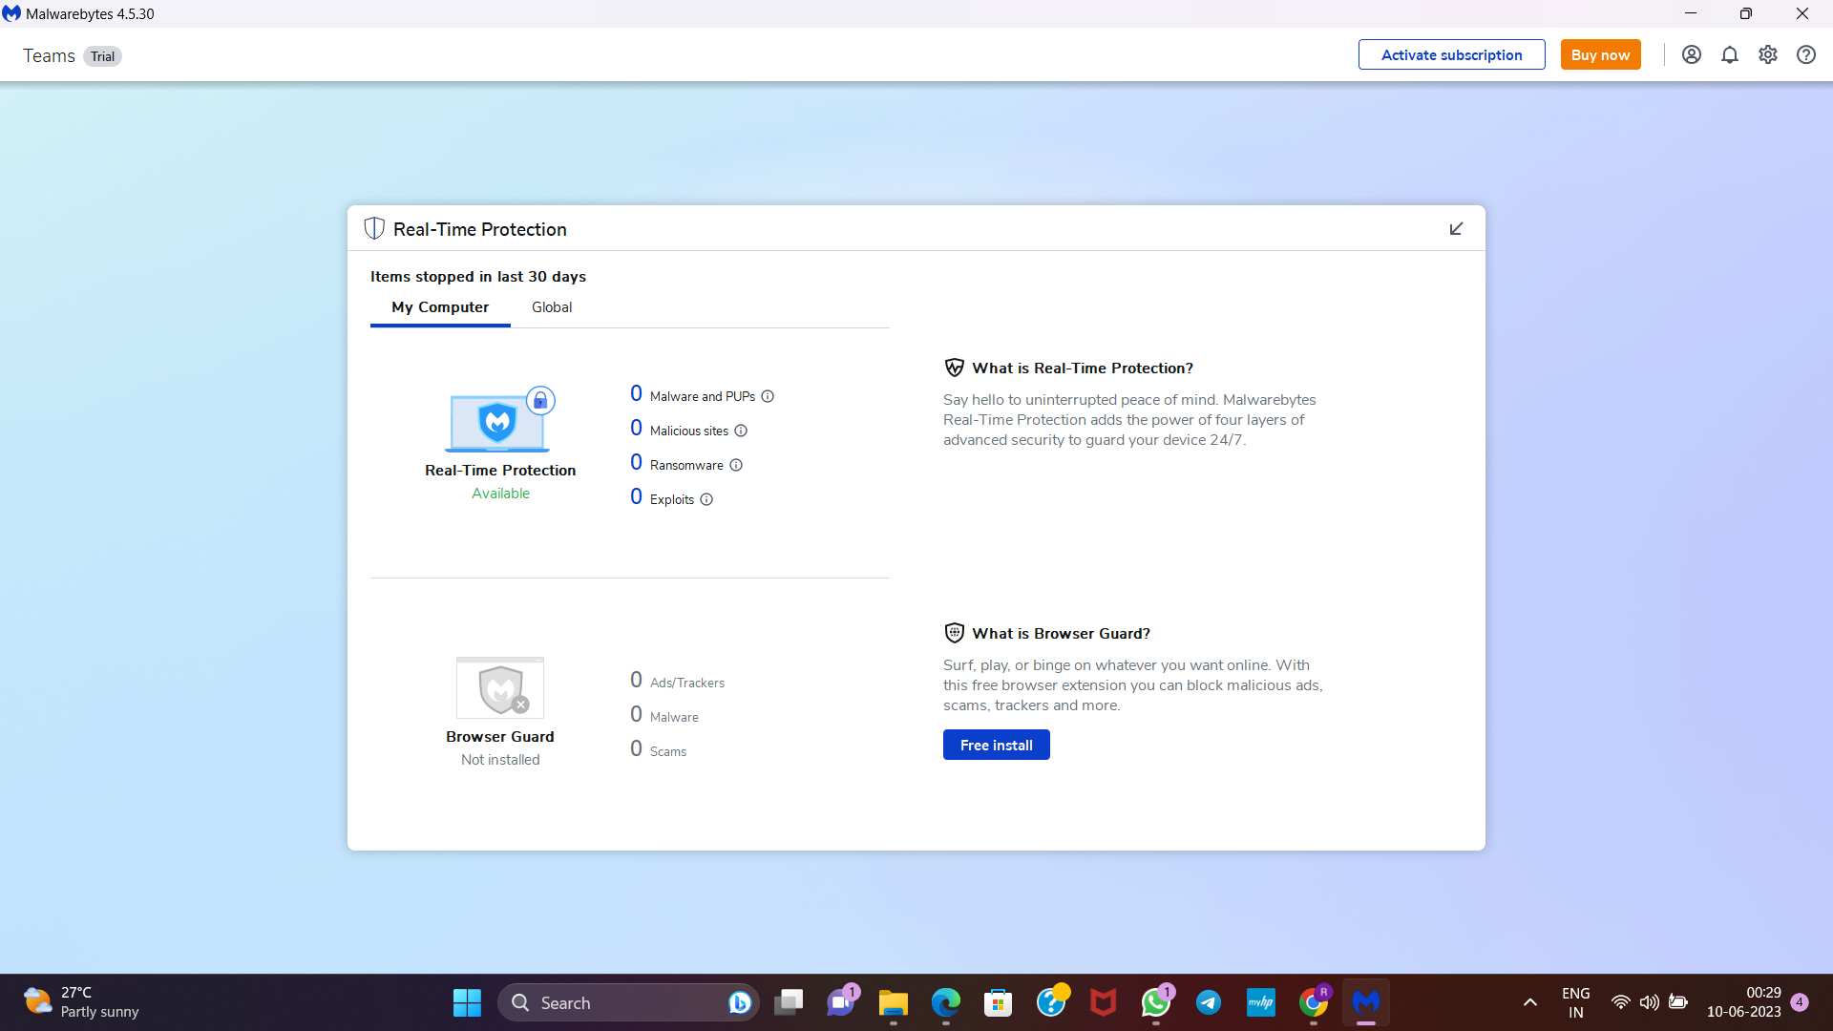Click the Activate subscription button
Screen dimensions: 1833x1031
tap(1451, 55)
